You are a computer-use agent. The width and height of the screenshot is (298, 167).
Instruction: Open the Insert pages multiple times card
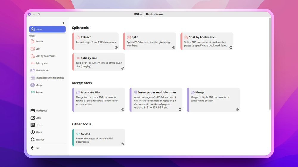click(156, 100)
